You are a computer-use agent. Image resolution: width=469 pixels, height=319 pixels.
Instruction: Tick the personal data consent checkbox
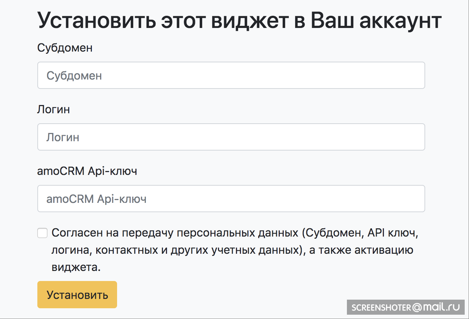42,233
